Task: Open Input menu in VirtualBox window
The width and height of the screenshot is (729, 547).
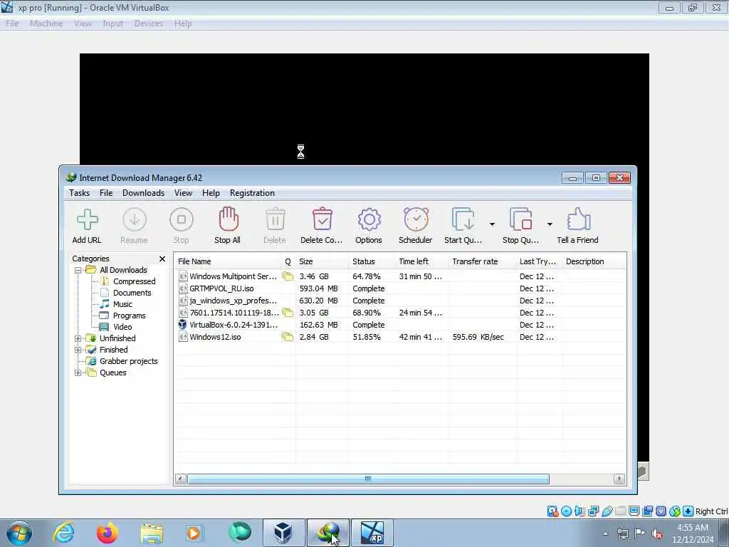Action: pos(113,24)
